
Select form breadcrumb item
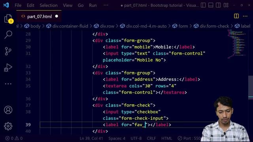[180, 26]
